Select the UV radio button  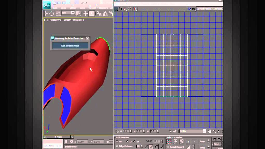[x=134, y=141]
